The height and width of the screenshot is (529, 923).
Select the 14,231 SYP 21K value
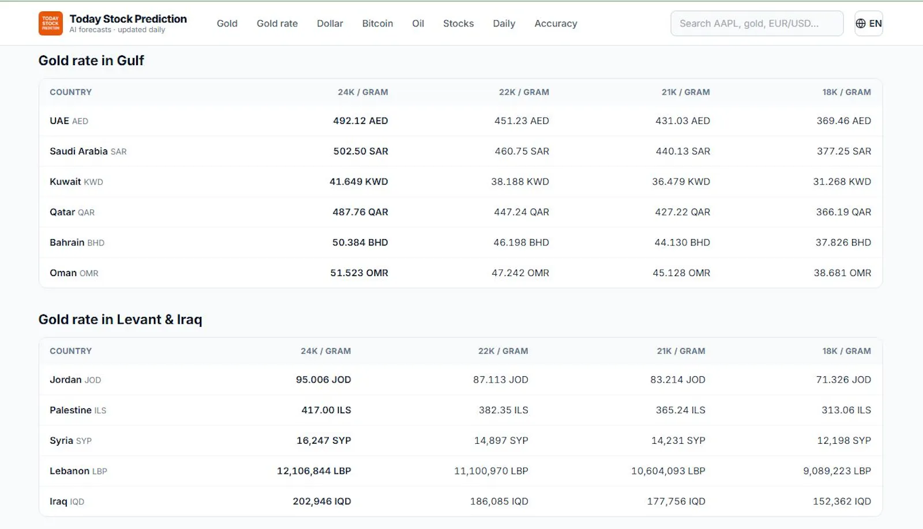coord(678,441)
